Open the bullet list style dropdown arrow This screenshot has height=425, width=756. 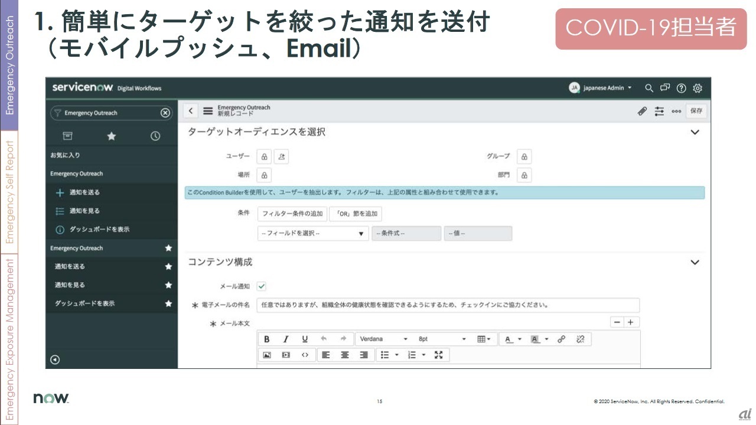[397, 355]
